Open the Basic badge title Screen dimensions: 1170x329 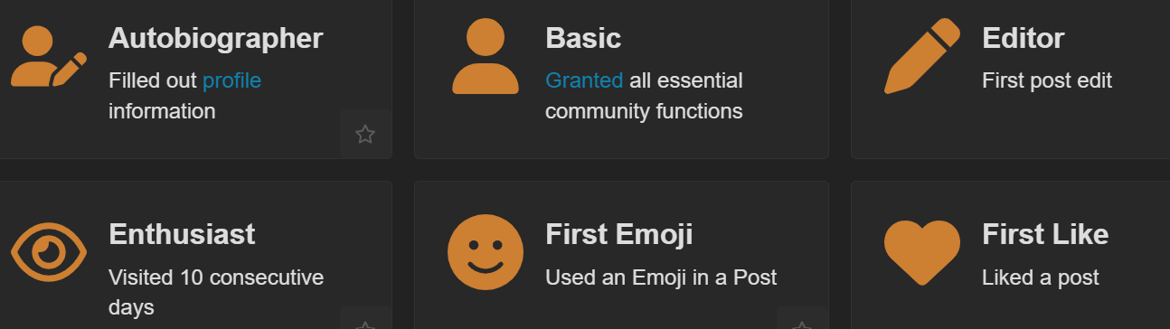[x=583, y=38]
